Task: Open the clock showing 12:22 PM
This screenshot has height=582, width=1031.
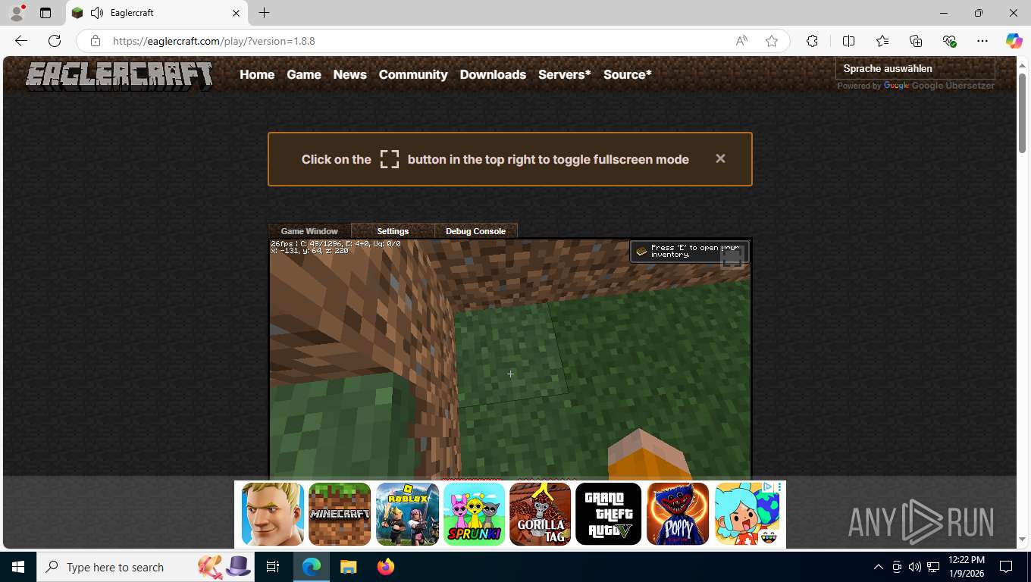Action: [967, 567]
